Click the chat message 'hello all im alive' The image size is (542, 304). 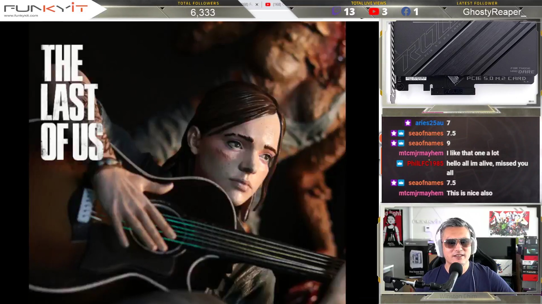click(x=487, y=168)
